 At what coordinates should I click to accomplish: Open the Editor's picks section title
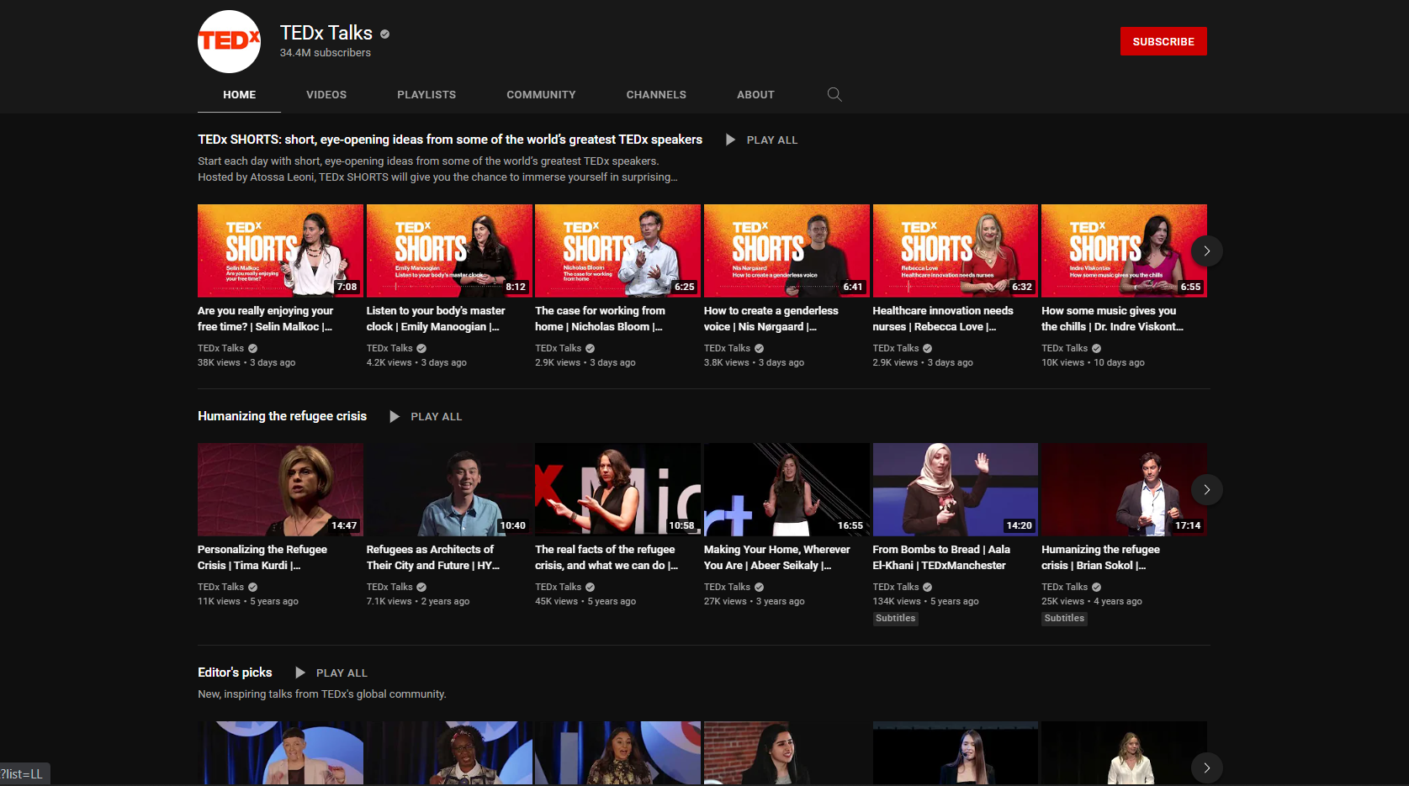235,673
